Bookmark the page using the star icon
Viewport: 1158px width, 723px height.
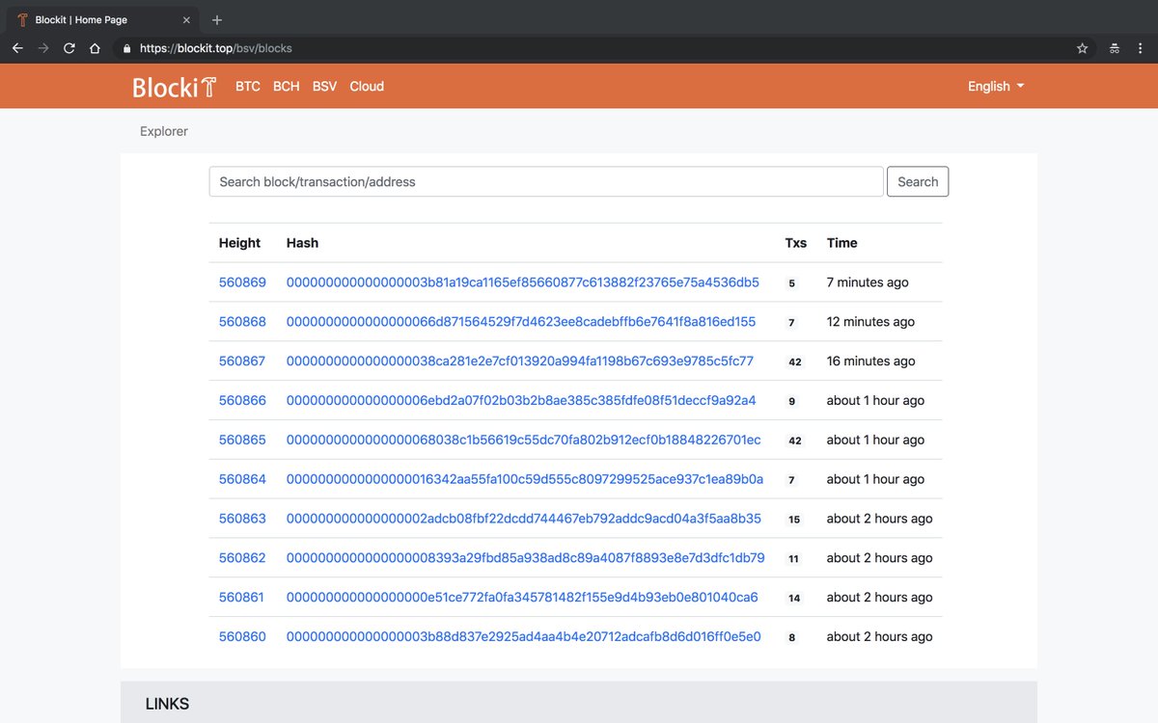coord(1082,48)
